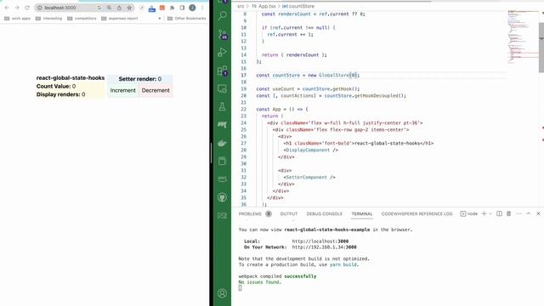The width and height of the screenshot is (544, 306).
Task: Click the Decrement button
Action: (x=156, y=90)
